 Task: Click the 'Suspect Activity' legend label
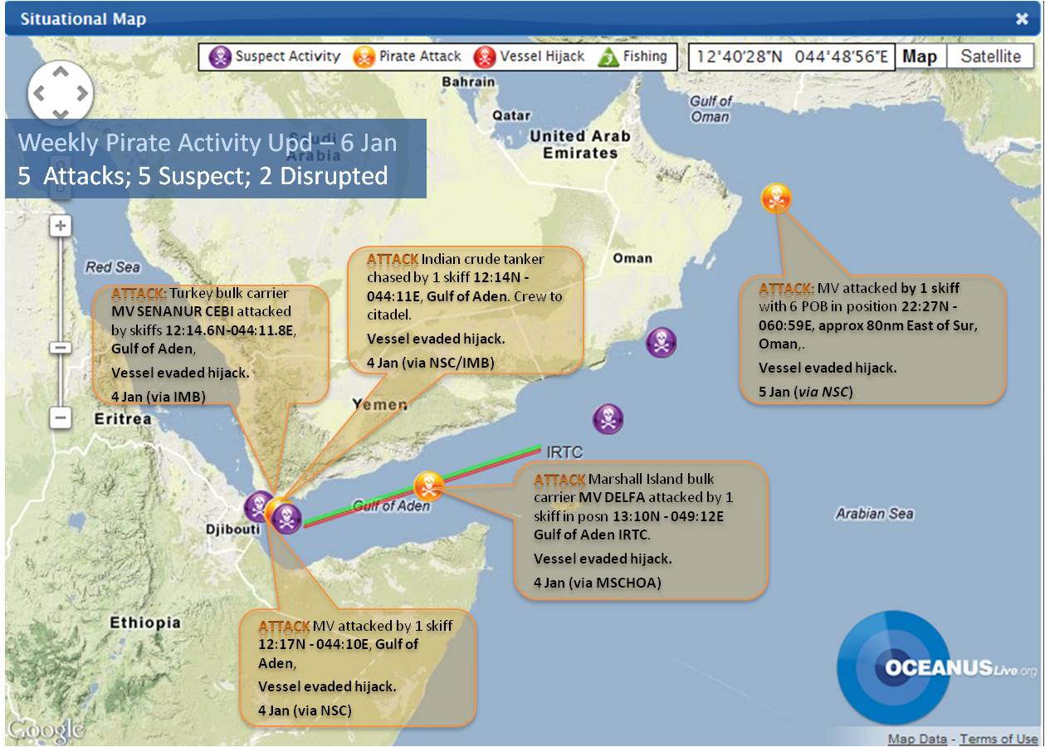tap(288, 57)
